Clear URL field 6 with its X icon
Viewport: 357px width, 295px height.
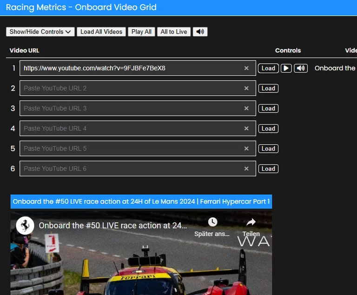[x=246, y=168]
